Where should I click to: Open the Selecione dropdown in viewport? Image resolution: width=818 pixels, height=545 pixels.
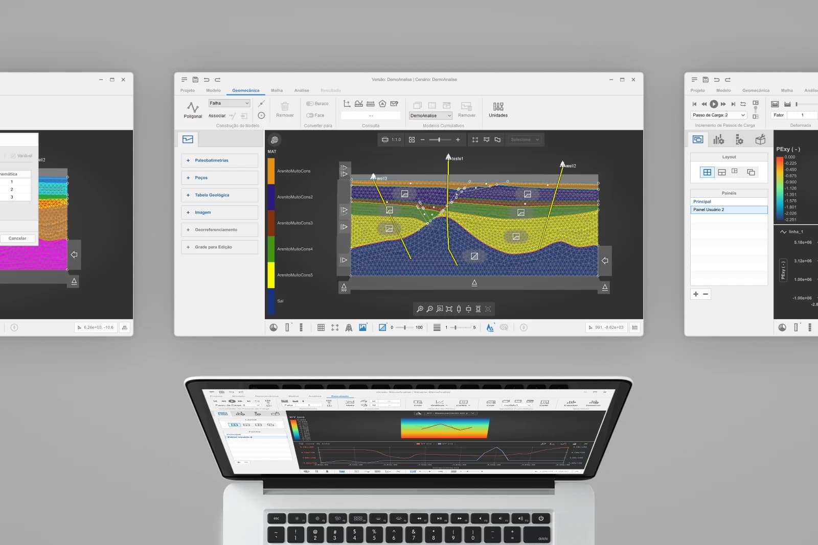tap(525, 139)
